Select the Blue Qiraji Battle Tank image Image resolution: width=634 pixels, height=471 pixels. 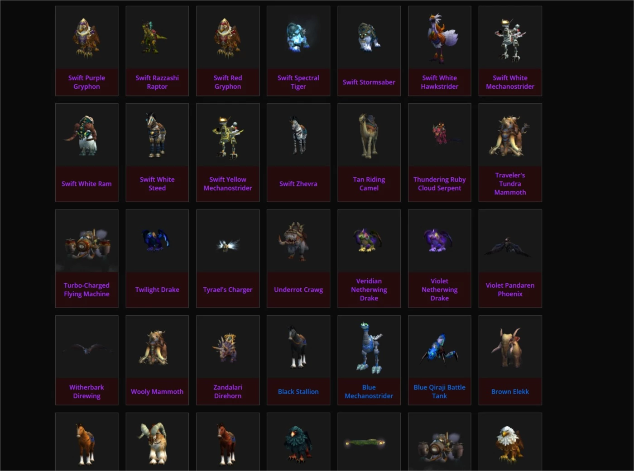click(x=439, y=347)
